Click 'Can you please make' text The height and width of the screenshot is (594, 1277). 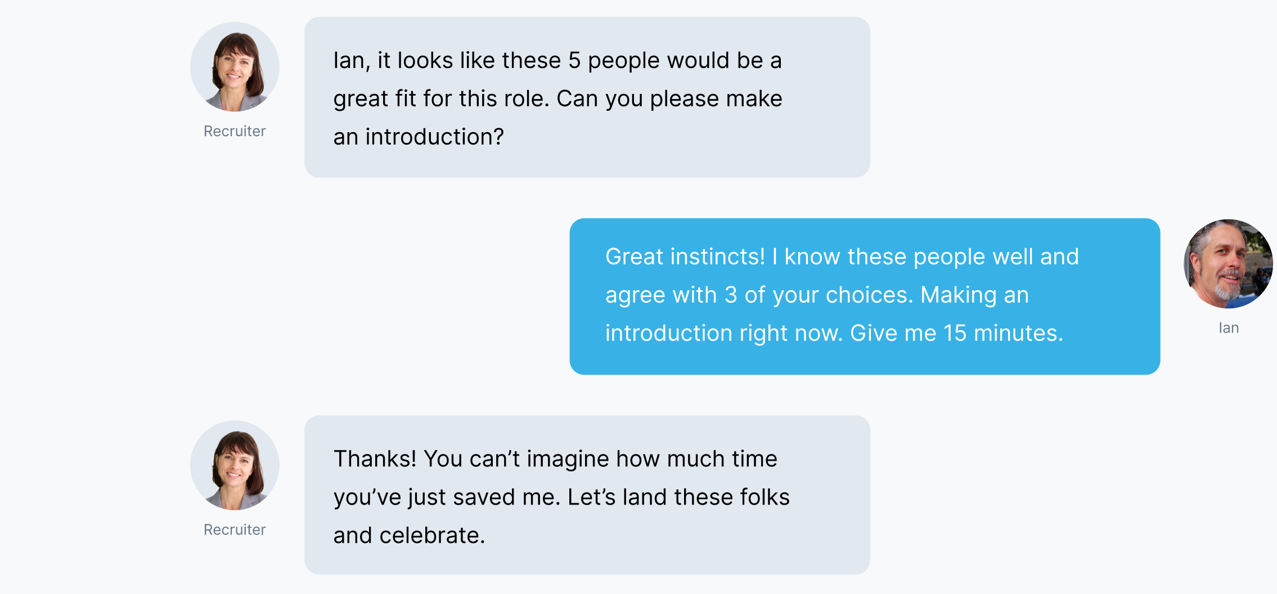[669, 98]
